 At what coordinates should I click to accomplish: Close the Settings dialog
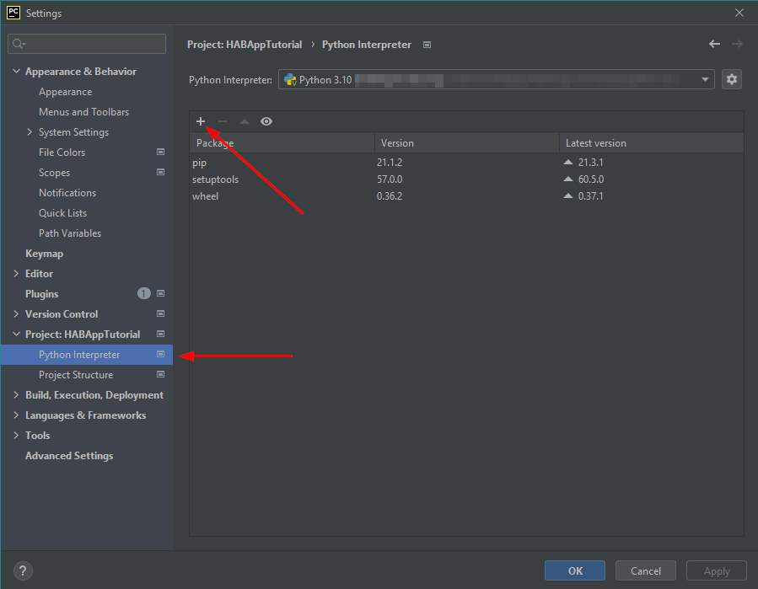tap(739, 13)
